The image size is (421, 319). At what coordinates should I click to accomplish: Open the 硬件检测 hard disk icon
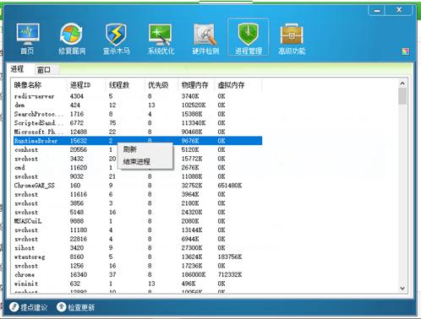pyautogui.click(x=205, y=39)
